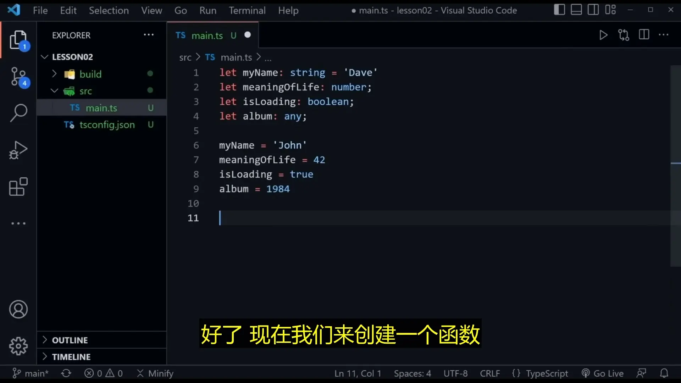Change indentation via Spaces: 4 indicator
Screen dimensions: 681x383
(x=412, y=373)
